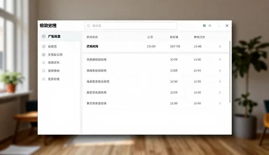Click the first column header of the list
269x155 pixels.
coord(92,37)
